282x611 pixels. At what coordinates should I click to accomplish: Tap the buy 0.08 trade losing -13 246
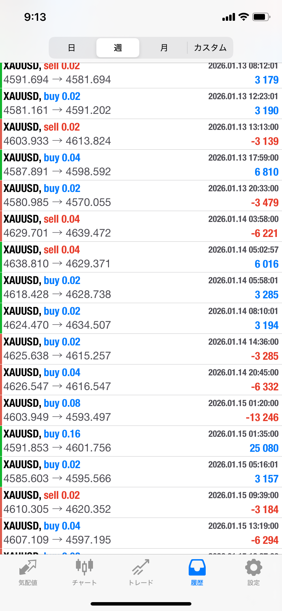coord(141,410)
